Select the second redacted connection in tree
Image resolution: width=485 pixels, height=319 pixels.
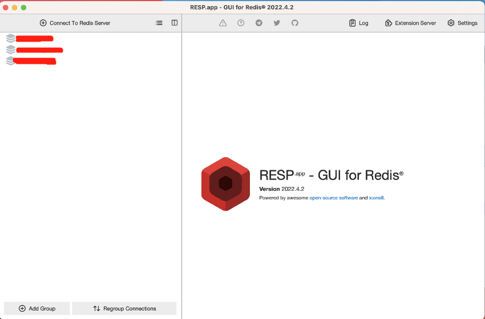(x=34, y=50)
